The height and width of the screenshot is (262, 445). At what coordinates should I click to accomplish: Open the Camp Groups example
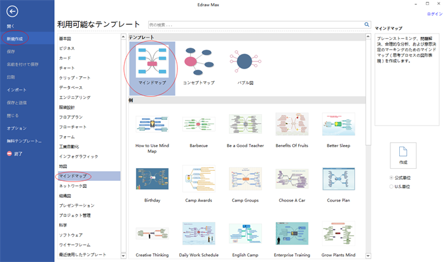click(245, 179)
